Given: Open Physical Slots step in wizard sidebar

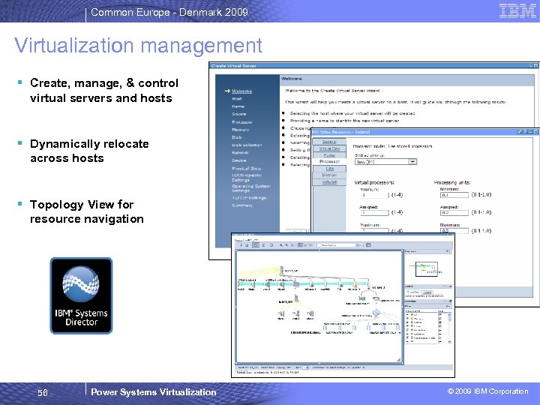Looking at the screenshot, I should pos(246,169).
